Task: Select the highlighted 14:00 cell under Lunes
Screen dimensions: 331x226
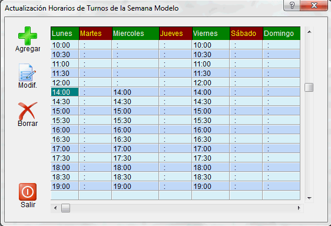Action: coord(65,92)
